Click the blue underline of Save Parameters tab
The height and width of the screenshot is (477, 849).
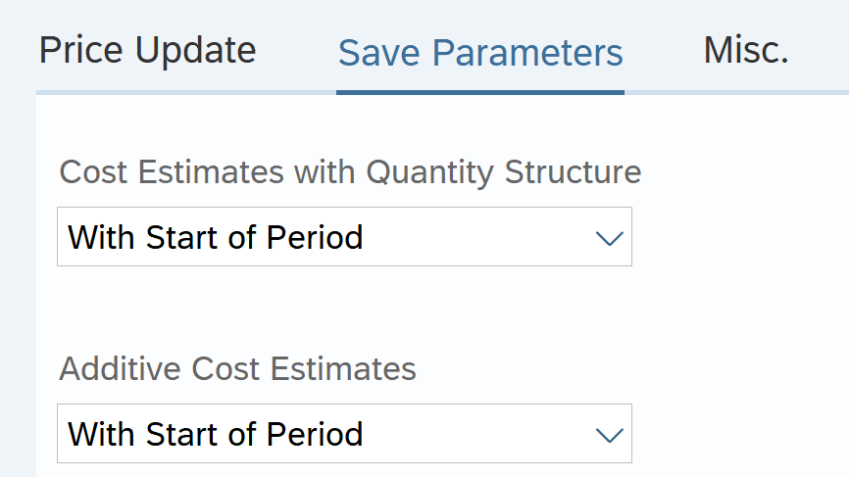(480, 92)
